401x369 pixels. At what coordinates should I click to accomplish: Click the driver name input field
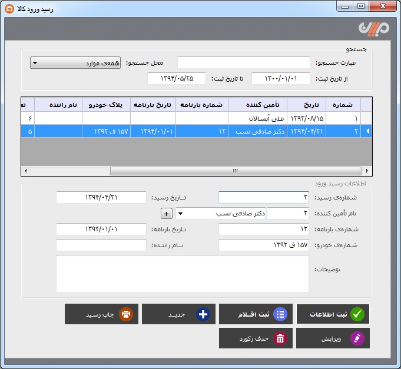click(101, 245)
